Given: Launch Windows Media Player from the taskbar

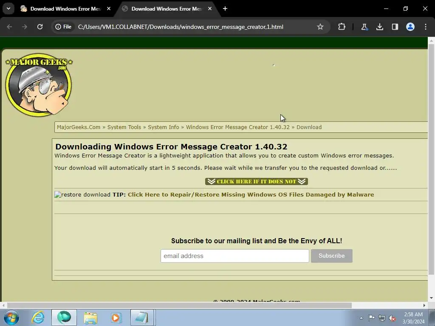Looking at the screenshot, I should click(116, 318).
